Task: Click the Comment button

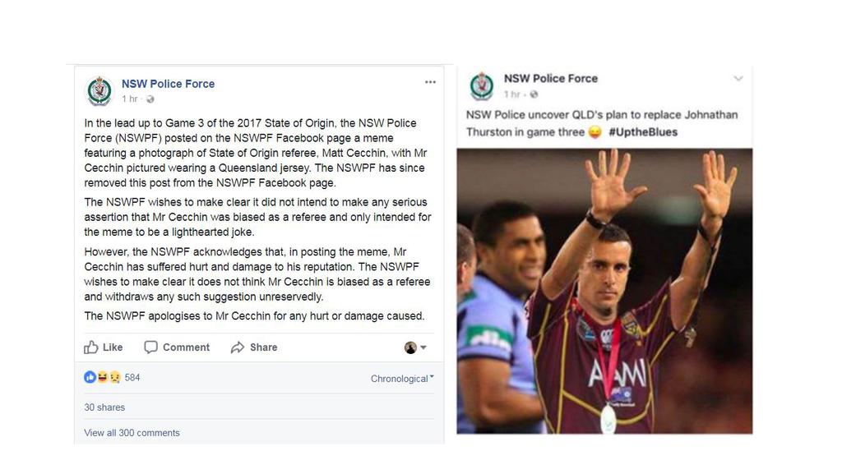Action: [x=177, y=347]
